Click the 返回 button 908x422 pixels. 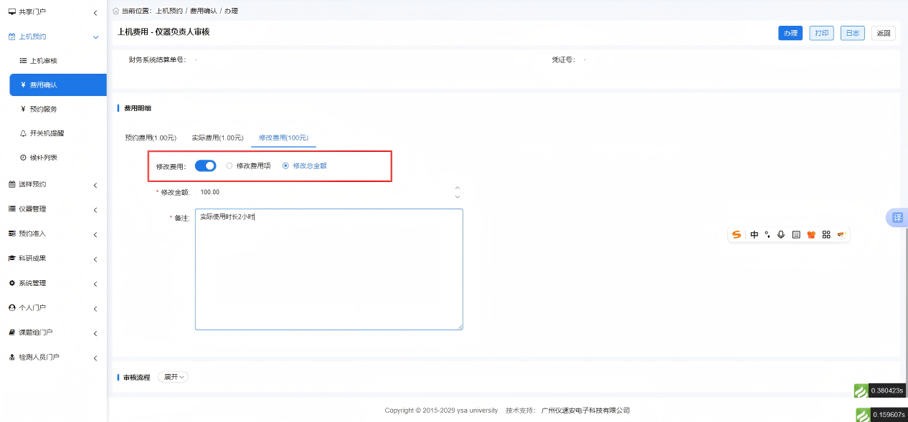(884, 34)
